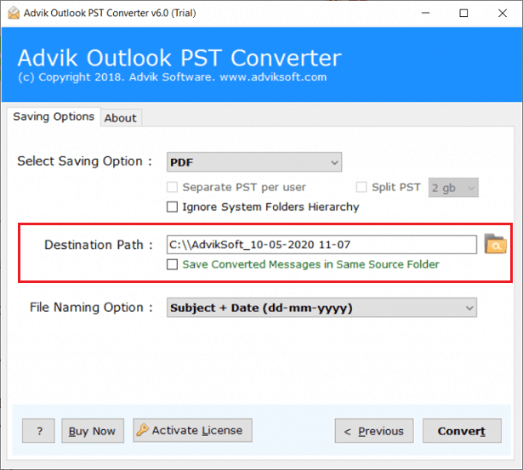Click the Activate License button

pyautogui.click(x=193, y=430)
